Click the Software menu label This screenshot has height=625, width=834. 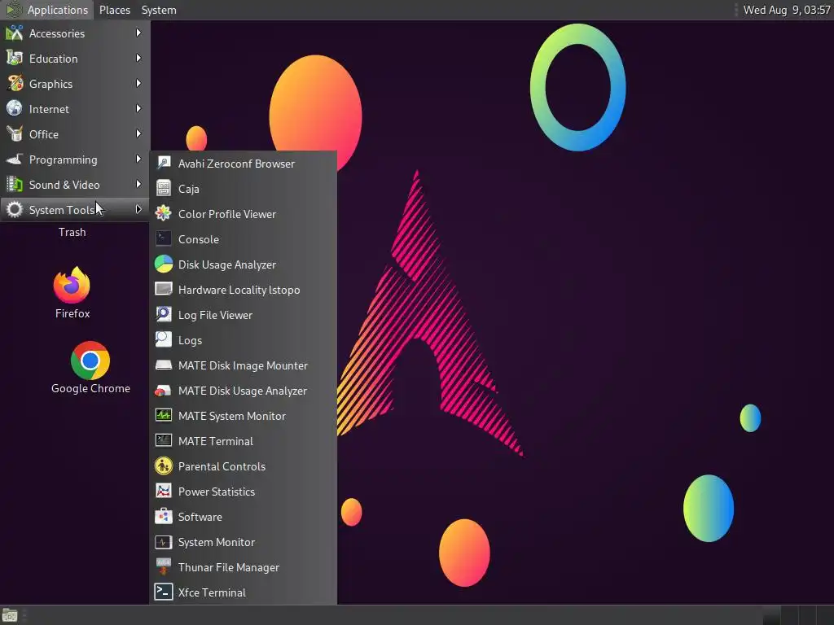200,517
